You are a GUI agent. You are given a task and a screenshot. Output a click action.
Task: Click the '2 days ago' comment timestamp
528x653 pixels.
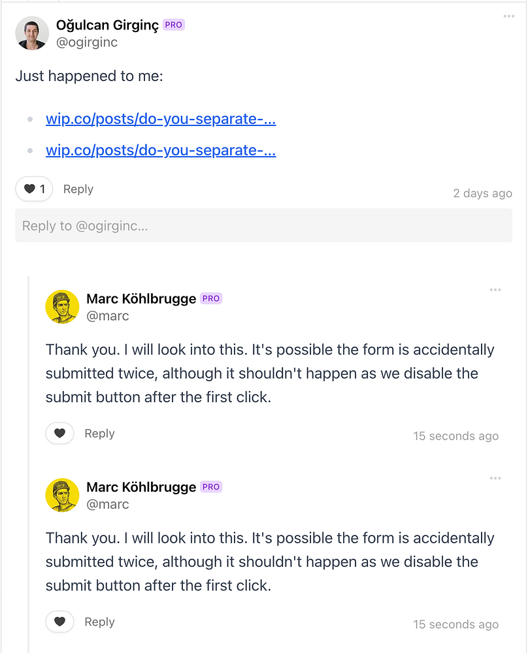point(482,193)
